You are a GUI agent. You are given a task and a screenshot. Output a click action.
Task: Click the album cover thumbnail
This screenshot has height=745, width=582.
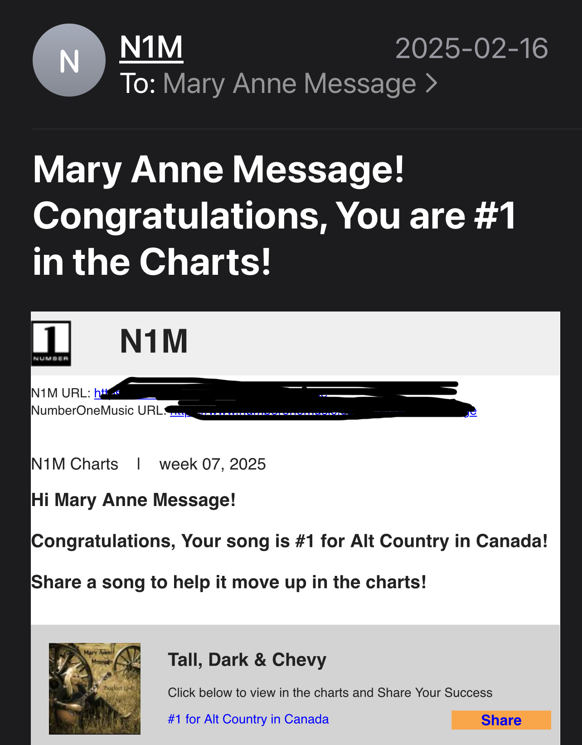pos(95,688)
